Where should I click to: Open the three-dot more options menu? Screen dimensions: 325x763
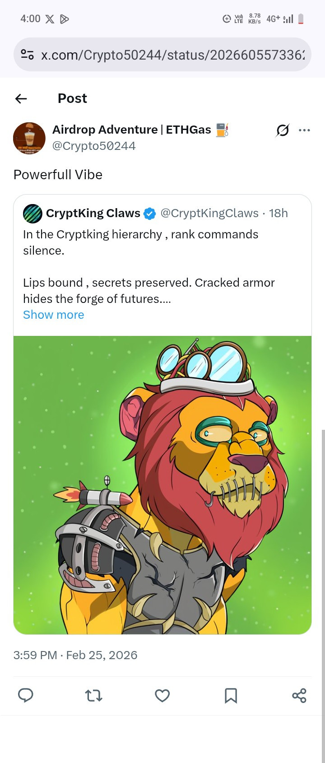pyautogui.click(x=305, y=130)
